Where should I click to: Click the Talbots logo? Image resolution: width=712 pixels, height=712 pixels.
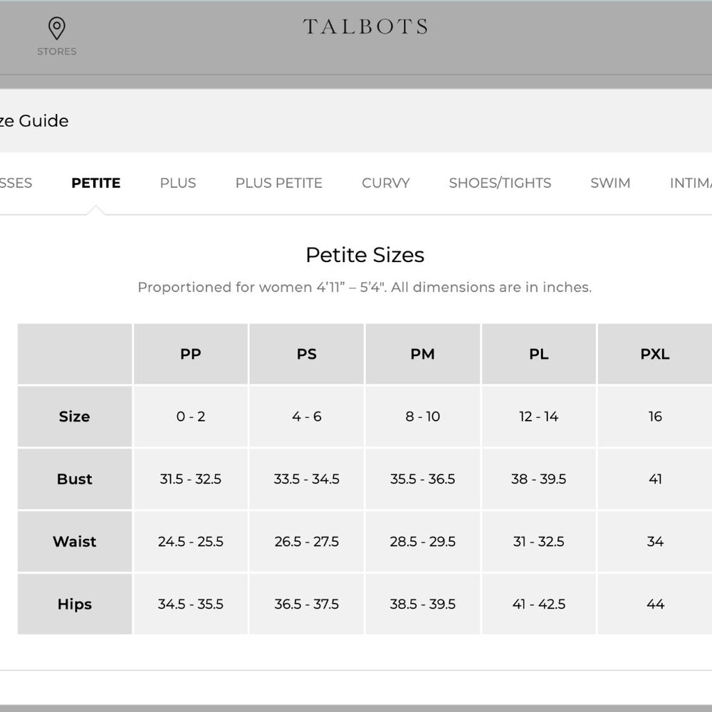[x=365, y=26]
